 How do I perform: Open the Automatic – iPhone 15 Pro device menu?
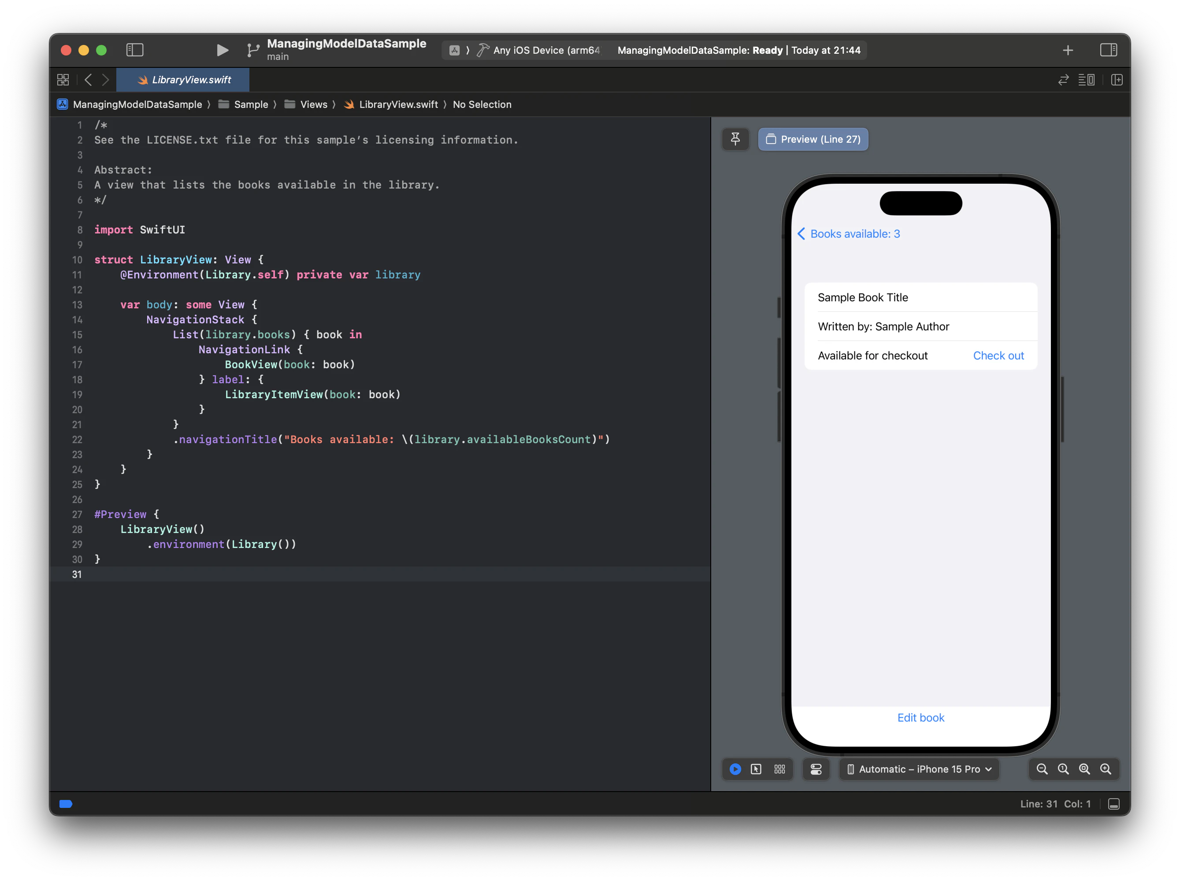point(919,769)
